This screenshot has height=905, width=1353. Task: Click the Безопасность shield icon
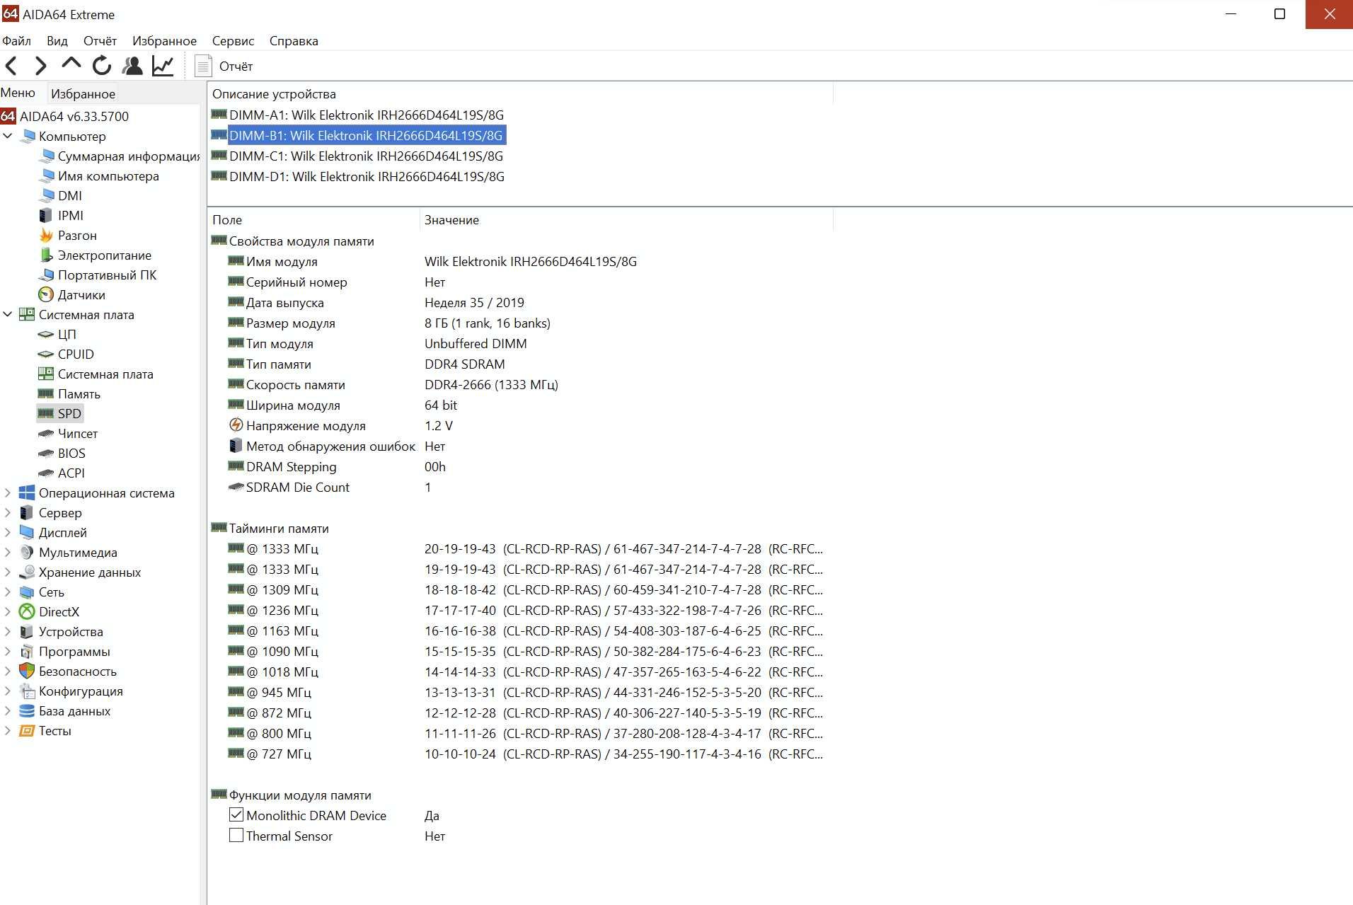coord(27,671)
